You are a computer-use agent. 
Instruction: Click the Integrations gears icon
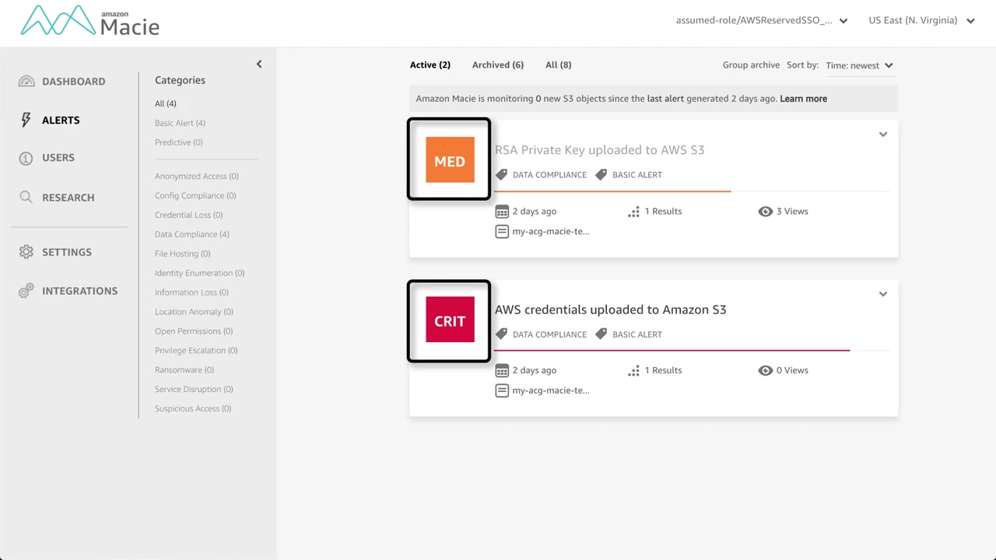click(x=26, y=291)
